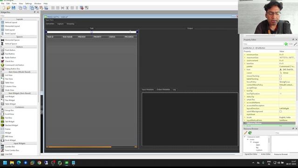Open File Explorer from the taskbar
Viewport: 298px width, 168px height.
point(12,163)
